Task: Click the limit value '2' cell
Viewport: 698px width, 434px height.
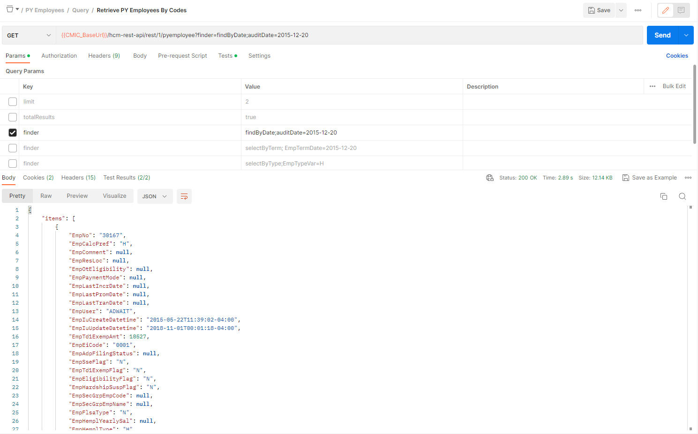Action: 352,102
